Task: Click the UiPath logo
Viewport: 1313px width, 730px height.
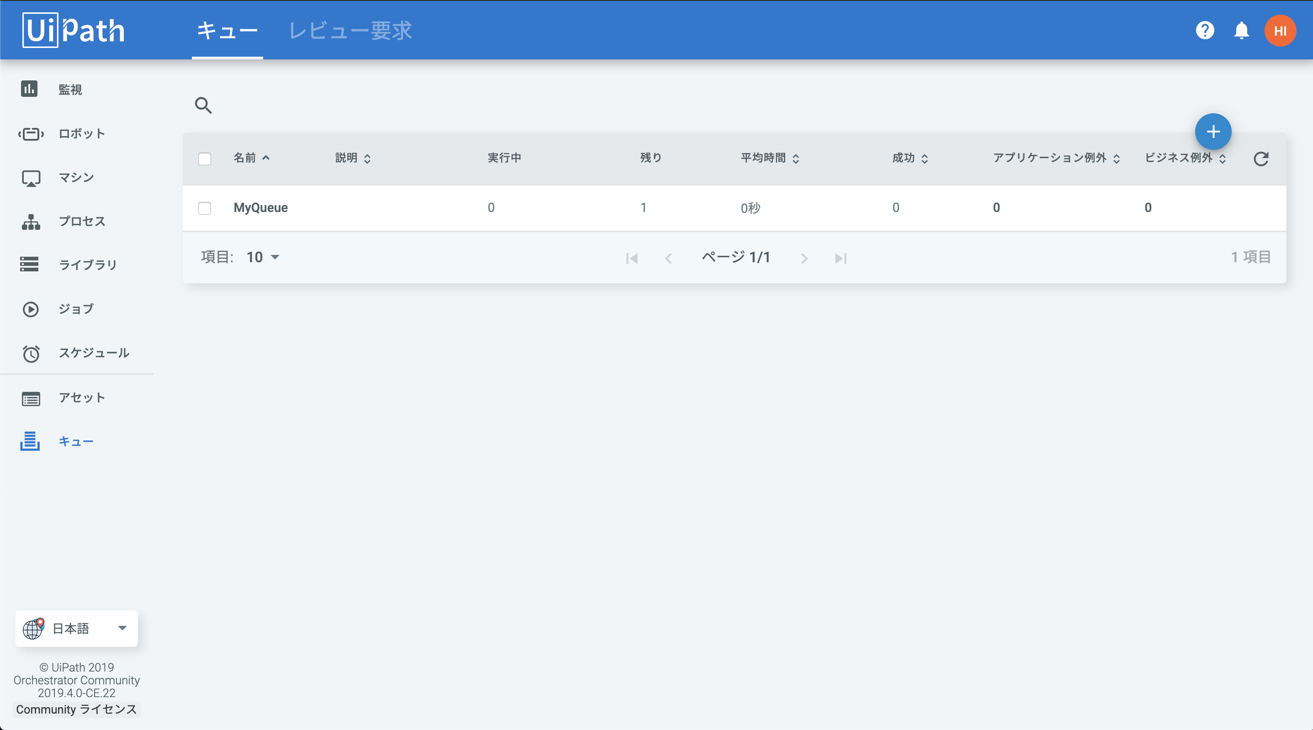Action: (x=74, y=30)
